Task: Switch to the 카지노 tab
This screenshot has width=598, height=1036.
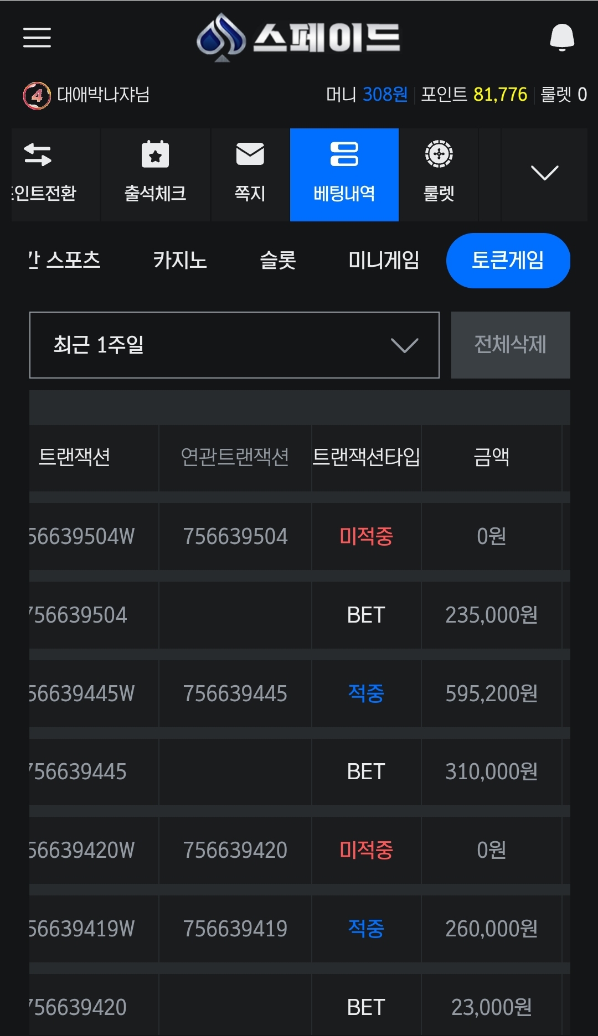Action: (x=180, y=260)
